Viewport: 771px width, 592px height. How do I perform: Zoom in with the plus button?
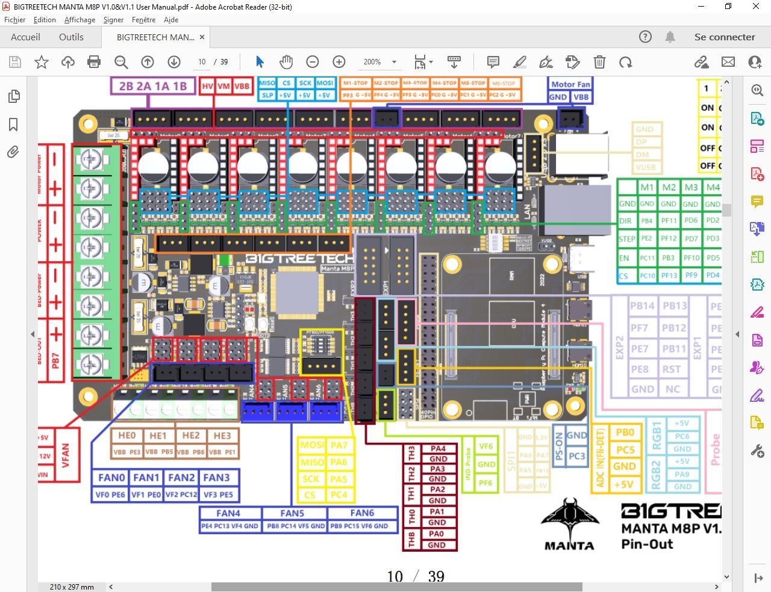pyautogui.click(x=339, y=62)
